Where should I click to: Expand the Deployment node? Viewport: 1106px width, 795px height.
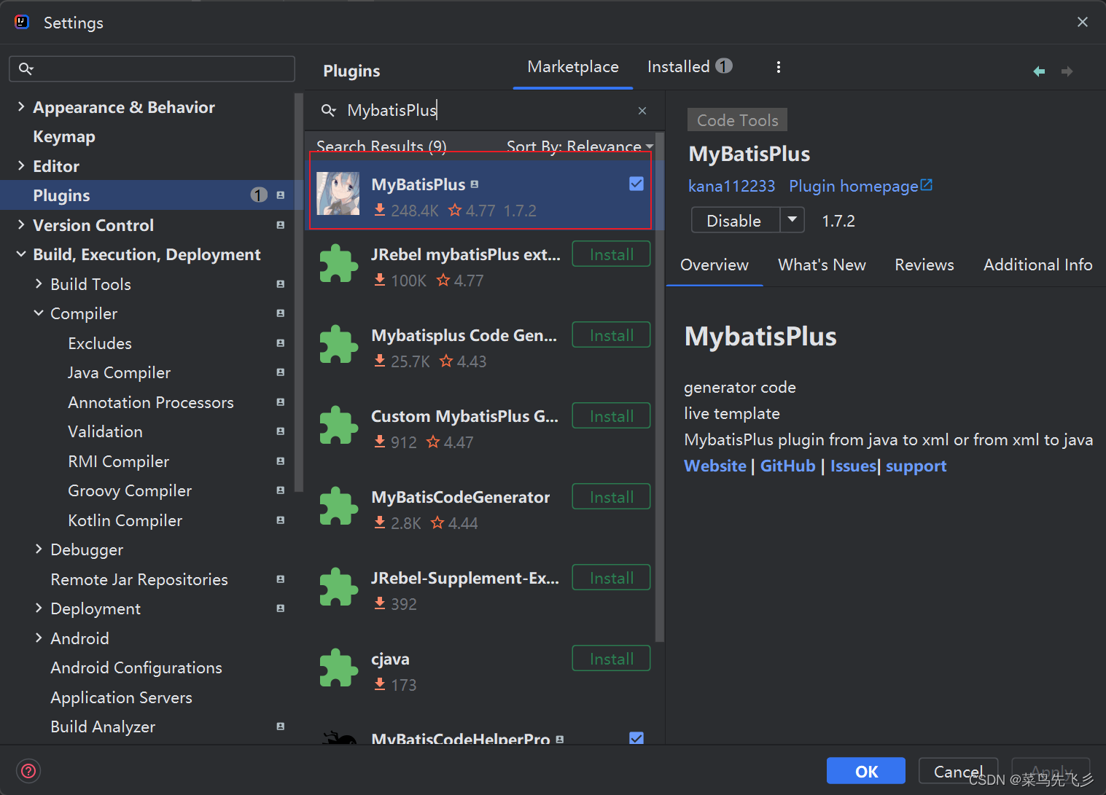point(39,608)
